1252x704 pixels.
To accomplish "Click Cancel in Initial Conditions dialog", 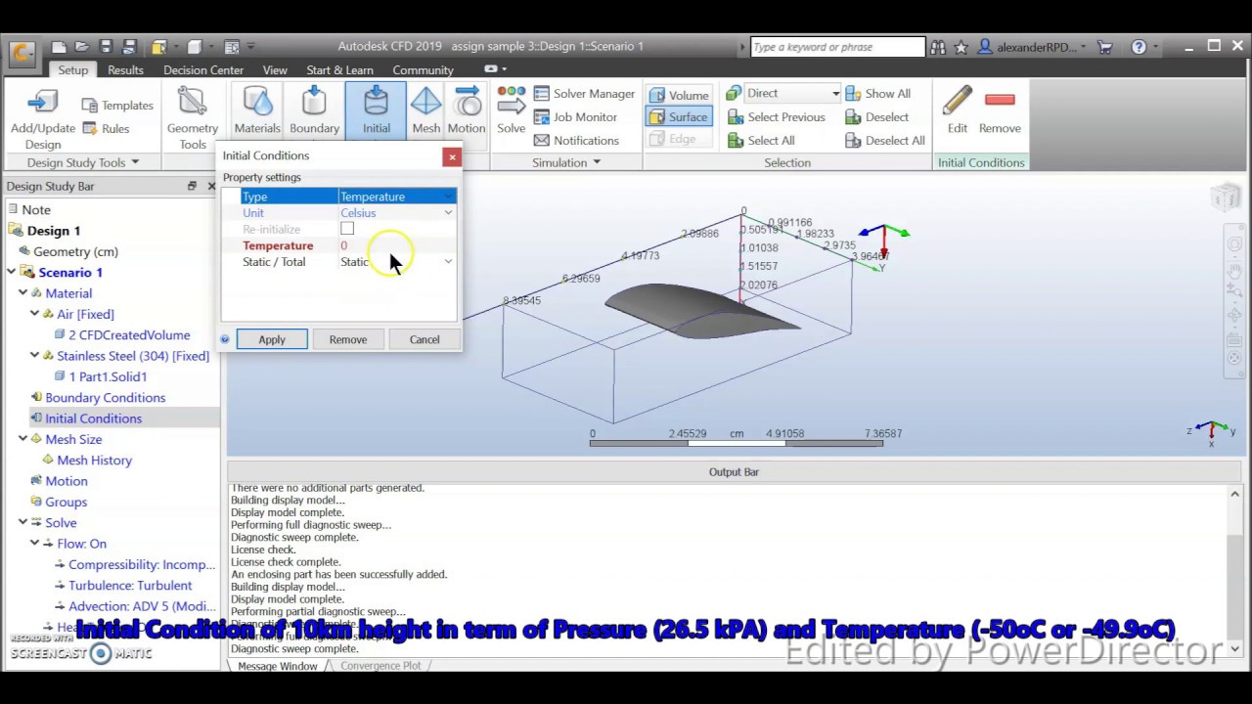I will tap(425, 339).
